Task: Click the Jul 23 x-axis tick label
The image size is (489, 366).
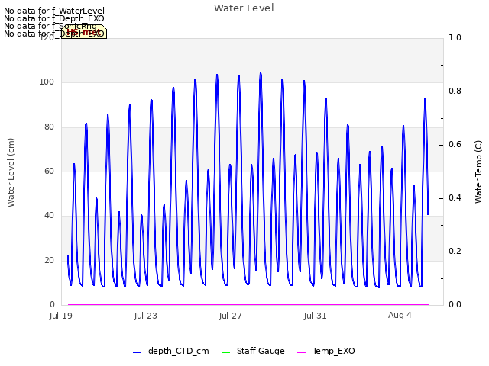Action: 146,316
